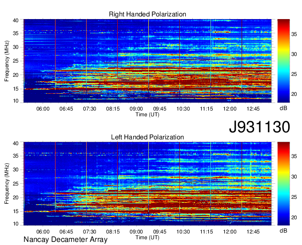Viewport: 302px width, 245px height.
Task: Click the 11:15 time tick of Right Handed plot
Action: pyautogui.click(x=206, y=109)
